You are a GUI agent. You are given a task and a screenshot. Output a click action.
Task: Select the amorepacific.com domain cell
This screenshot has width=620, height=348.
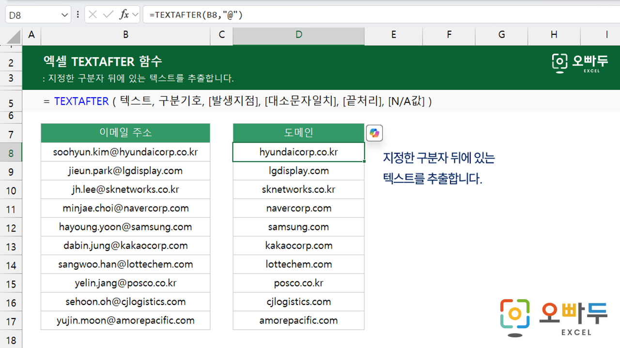click(298, 320)
